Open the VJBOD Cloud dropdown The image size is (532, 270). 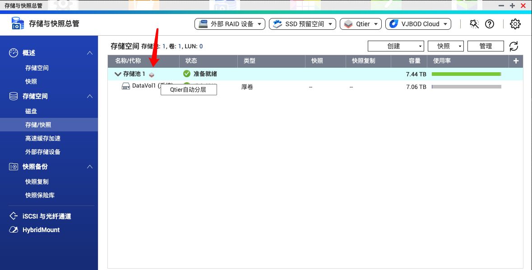pyautogui.click(x=418, y=24)
